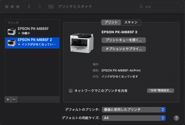Open the デフォルトの用紙サイズ A4 dropdown

click(134, 118)
